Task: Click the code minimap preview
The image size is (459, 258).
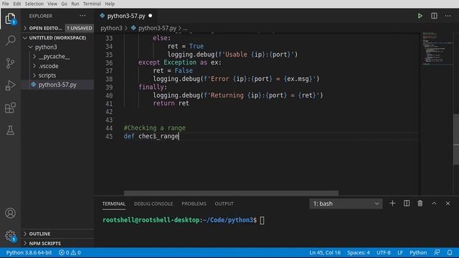Action: tap(437, 48)
